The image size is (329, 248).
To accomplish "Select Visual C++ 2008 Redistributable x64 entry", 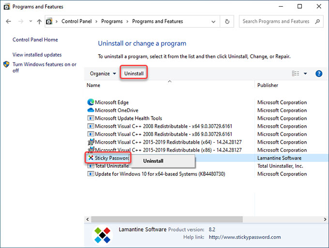I will pos(164,126).
